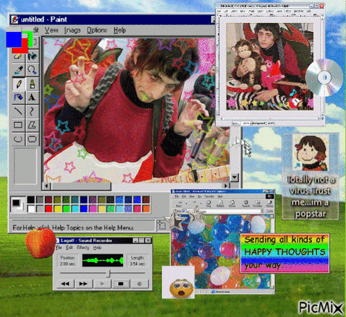Pick the bright green swatch in the Paint palette
This screenshot has width=346, height=317.
(x=67, y=209)
